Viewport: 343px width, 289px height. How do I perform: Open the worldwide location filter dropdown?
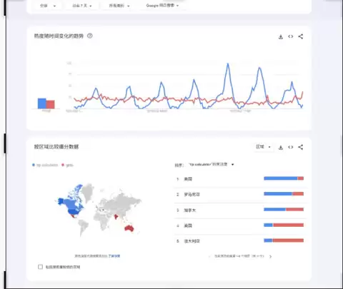pos(48,6)
